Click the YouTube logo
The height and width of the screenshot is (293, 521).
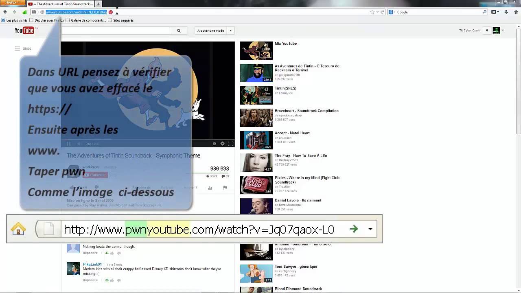(x=24, y=31)
